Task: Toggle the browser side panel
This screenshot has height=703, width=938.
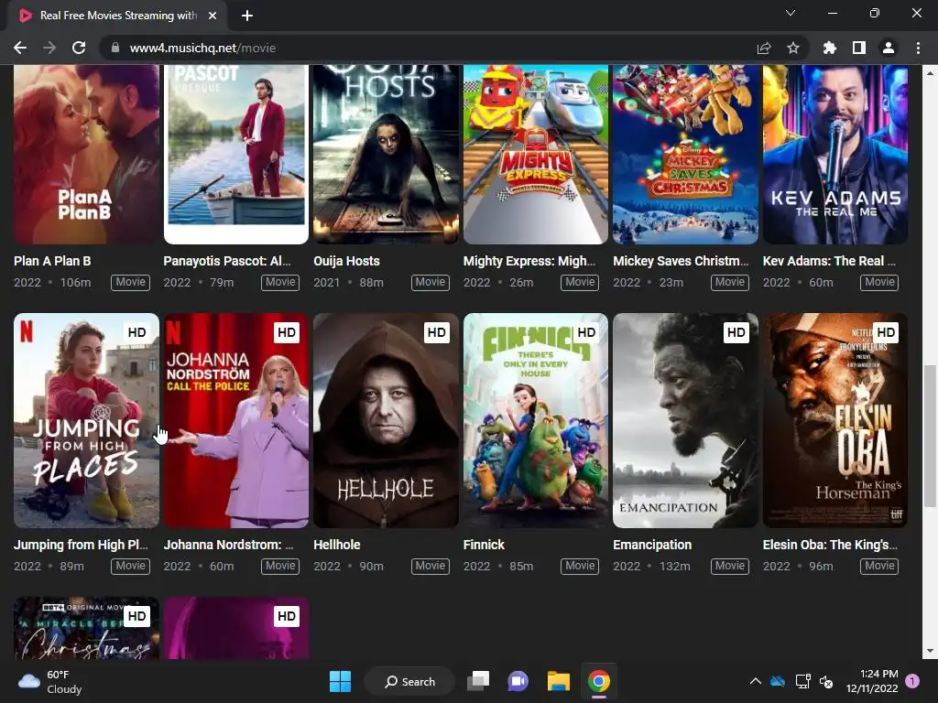Action: pyautogui.click(x=859, y=48)
